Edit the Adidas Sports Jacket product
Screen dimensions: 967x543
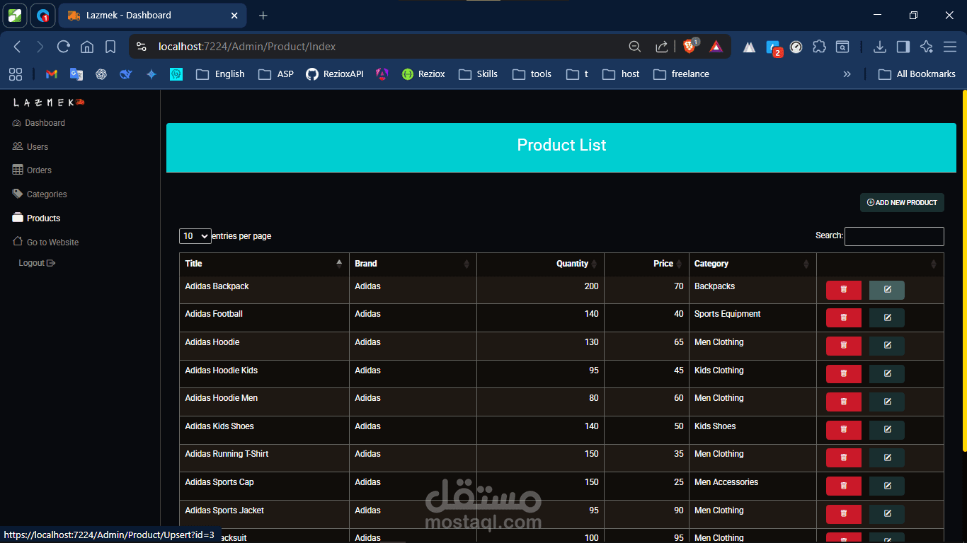887,514
